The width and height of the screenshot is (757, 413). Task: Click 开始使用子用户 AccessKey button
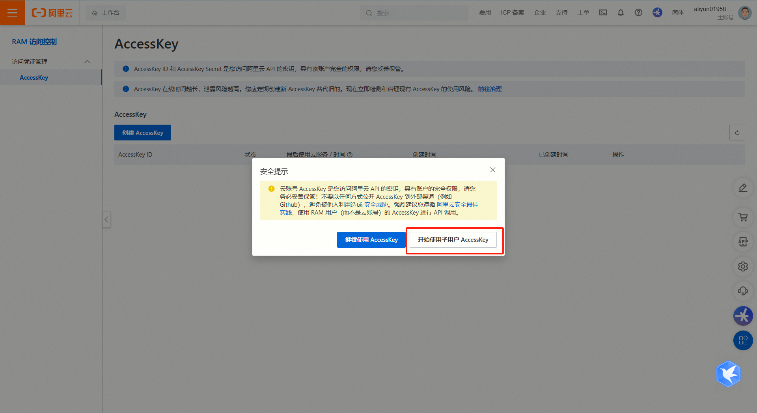(453, 240)
